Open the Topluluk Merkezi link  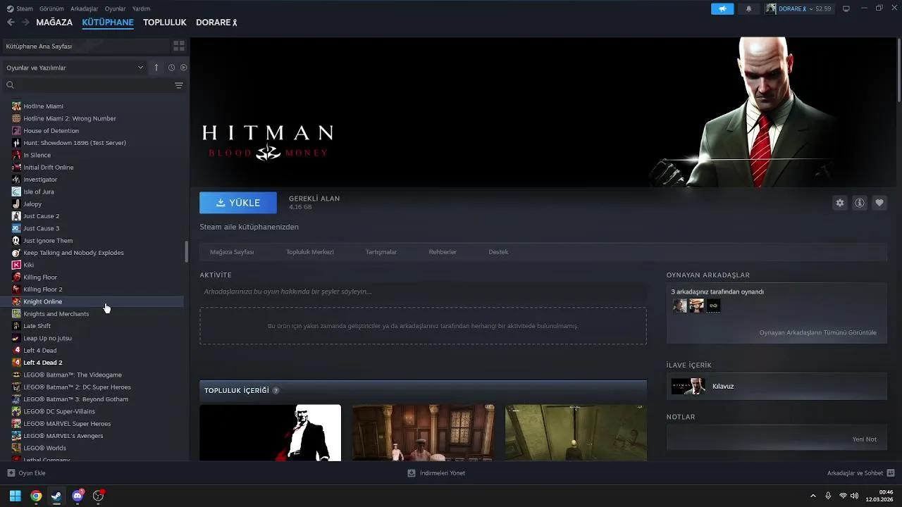[310, 252]
